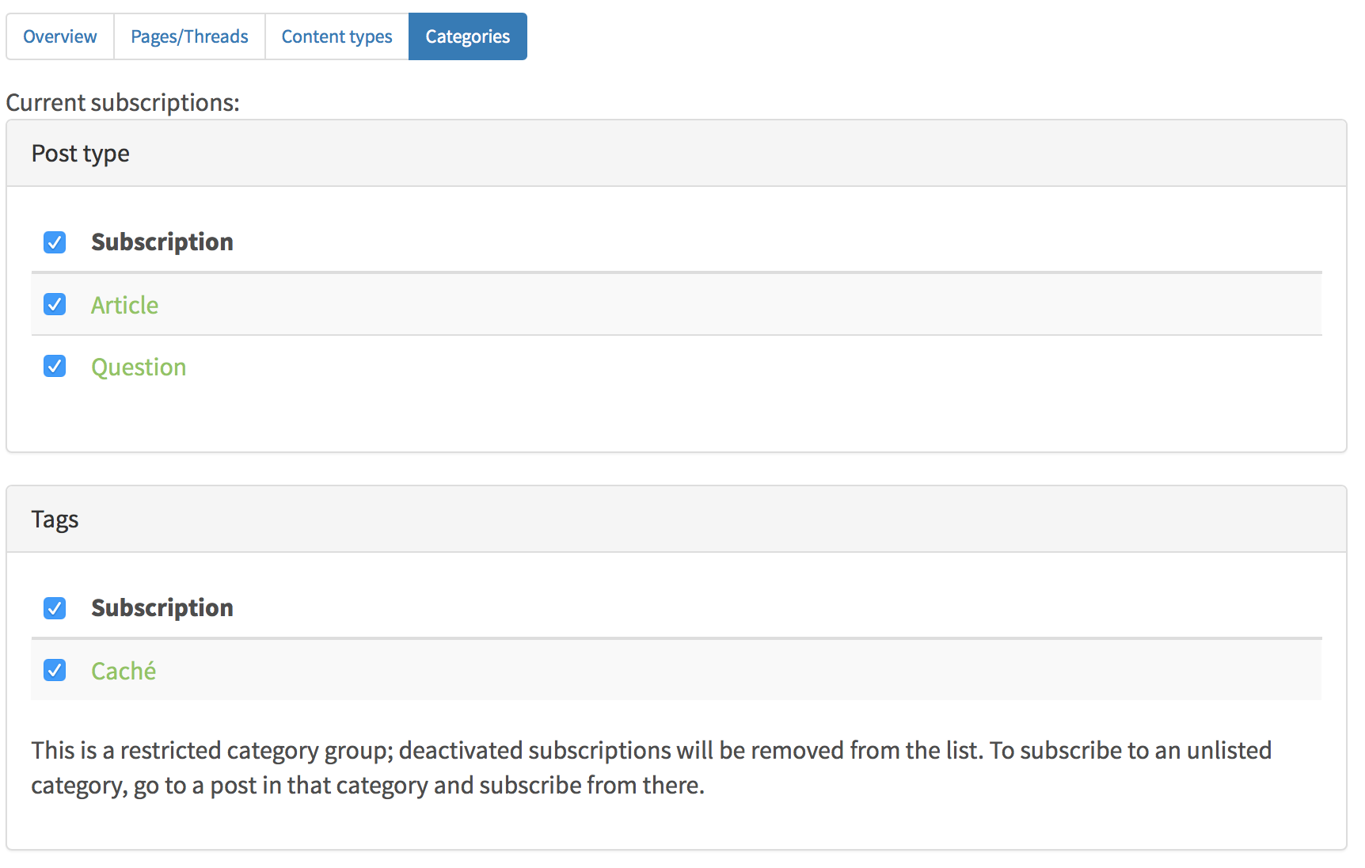Follow the Question post type link
Screen dimensions: 1365x868
(139, 367)
